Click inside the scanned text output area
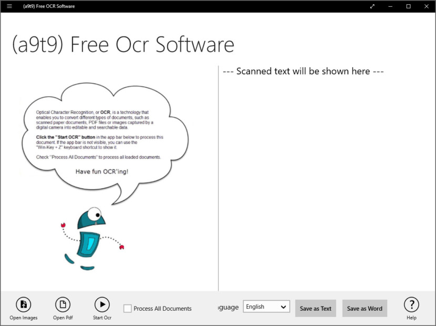Viewport: 436px width, 326px height. [326, 179]
